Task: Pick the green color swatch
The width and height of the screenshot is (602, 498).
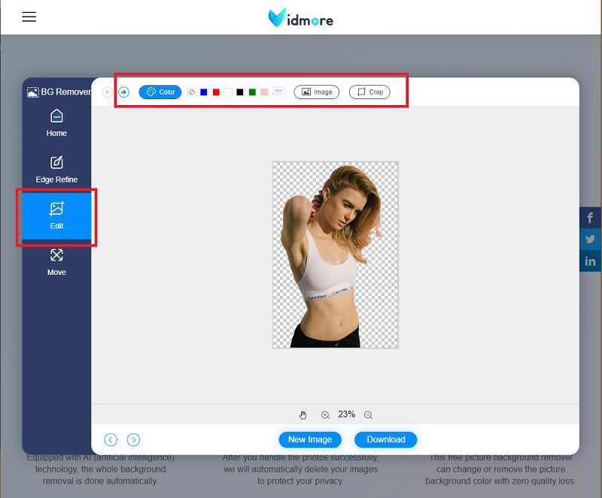Action: click(251, 92)
